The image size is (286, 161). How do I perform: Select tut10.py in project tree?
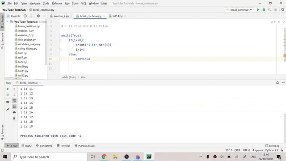tap(23, 67)
